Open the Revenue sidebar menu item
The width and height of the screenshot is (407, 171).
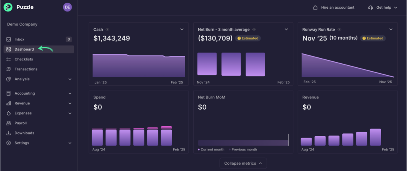(x=22, y=103)
